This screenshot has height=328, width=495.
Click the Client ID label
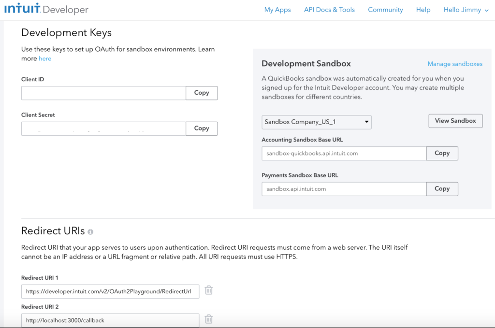coord(32,80)
